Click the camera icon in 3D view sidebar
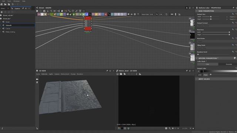 point(37,79)
